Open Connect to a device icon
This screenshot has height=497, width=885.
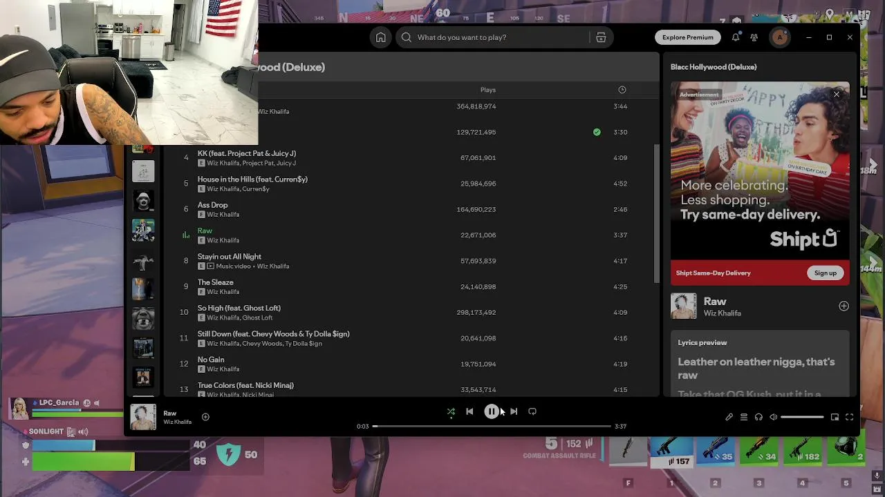coord(758,417)
